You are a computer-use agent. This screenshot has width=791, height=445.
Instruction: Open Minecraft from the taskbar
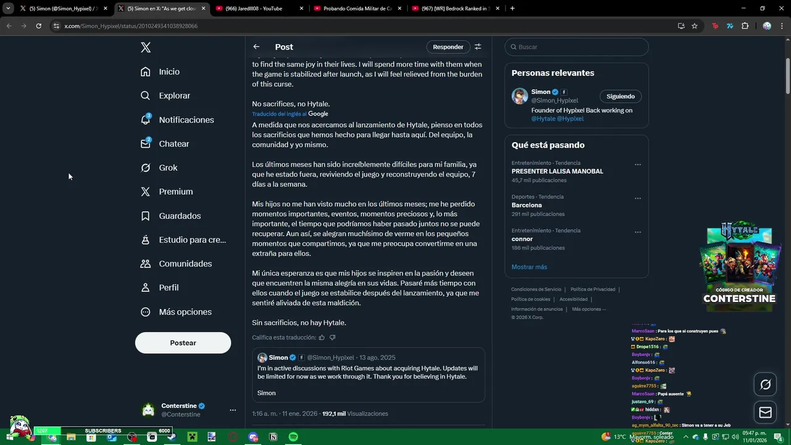(x=192, y=437)
